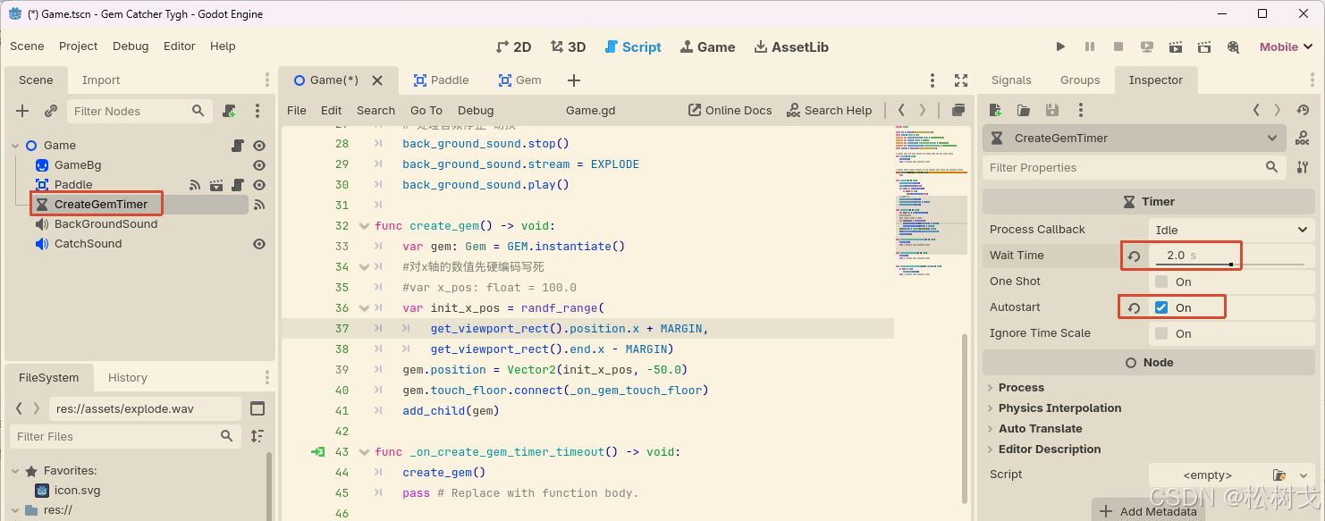The image size is (1325, 521).
Task: Load an existing resource in Inspector
Action: [1024, 110]
